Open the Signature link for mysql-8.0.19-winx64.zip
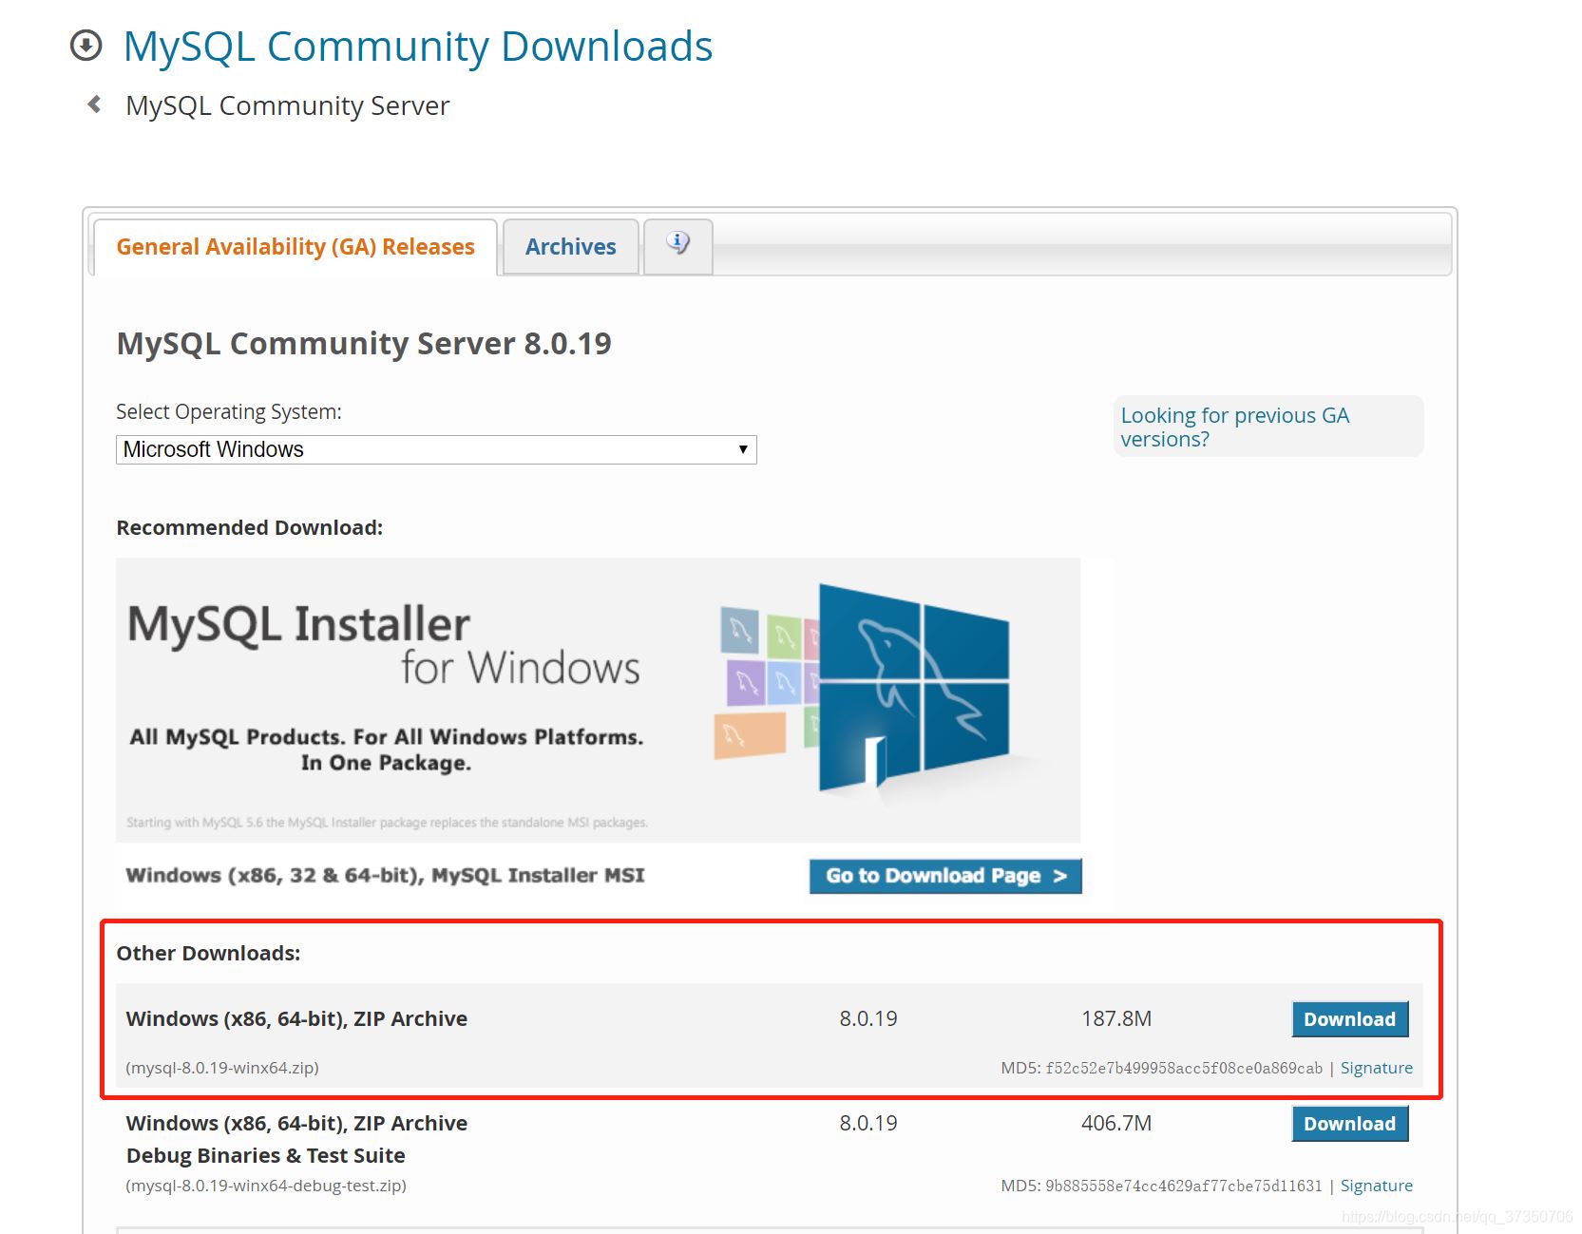The height and width of the screenshot is (1234, 1582). tap(1376, 1067)
